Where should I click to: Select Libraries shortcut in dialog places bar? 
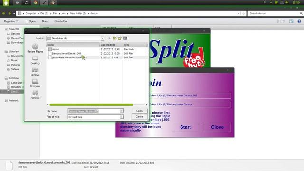35,72
